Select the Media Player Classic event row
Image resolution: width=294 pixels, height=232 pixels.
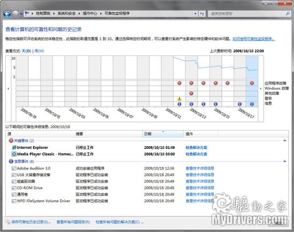click(147, 154)
